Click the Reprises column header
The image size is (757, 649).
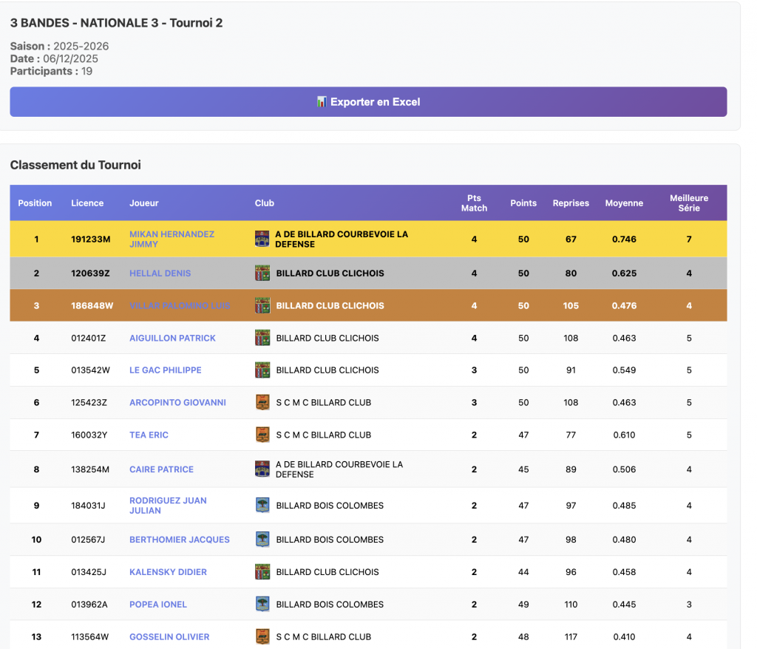[x=571, y=203]
